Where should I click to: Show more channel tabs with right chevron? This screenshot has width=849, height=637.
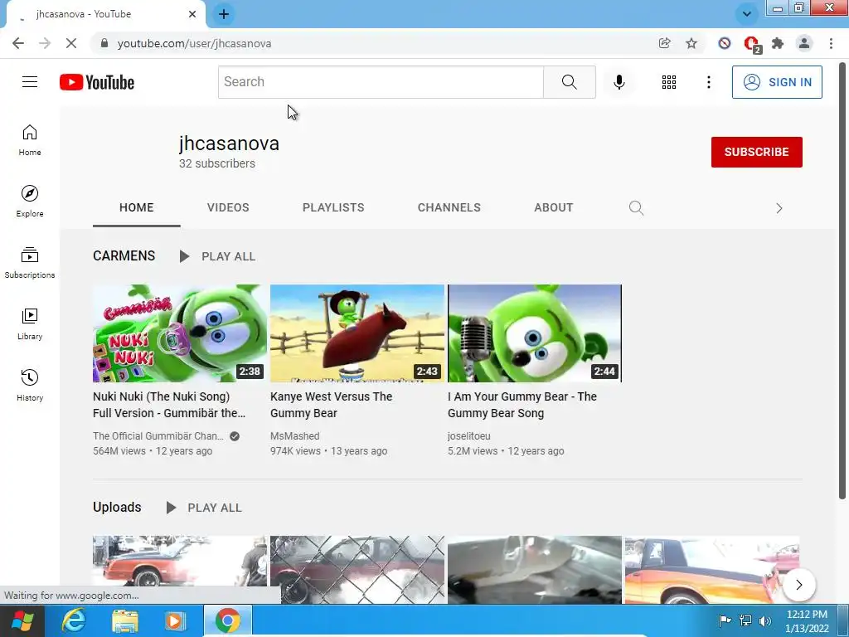click(779, 208)
